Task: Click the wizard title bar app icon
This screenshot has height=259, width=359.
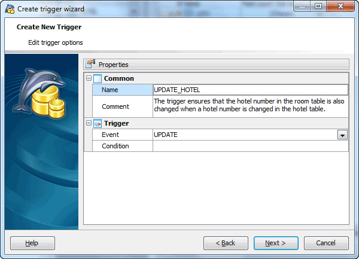Action: click(x=10, y=9)
